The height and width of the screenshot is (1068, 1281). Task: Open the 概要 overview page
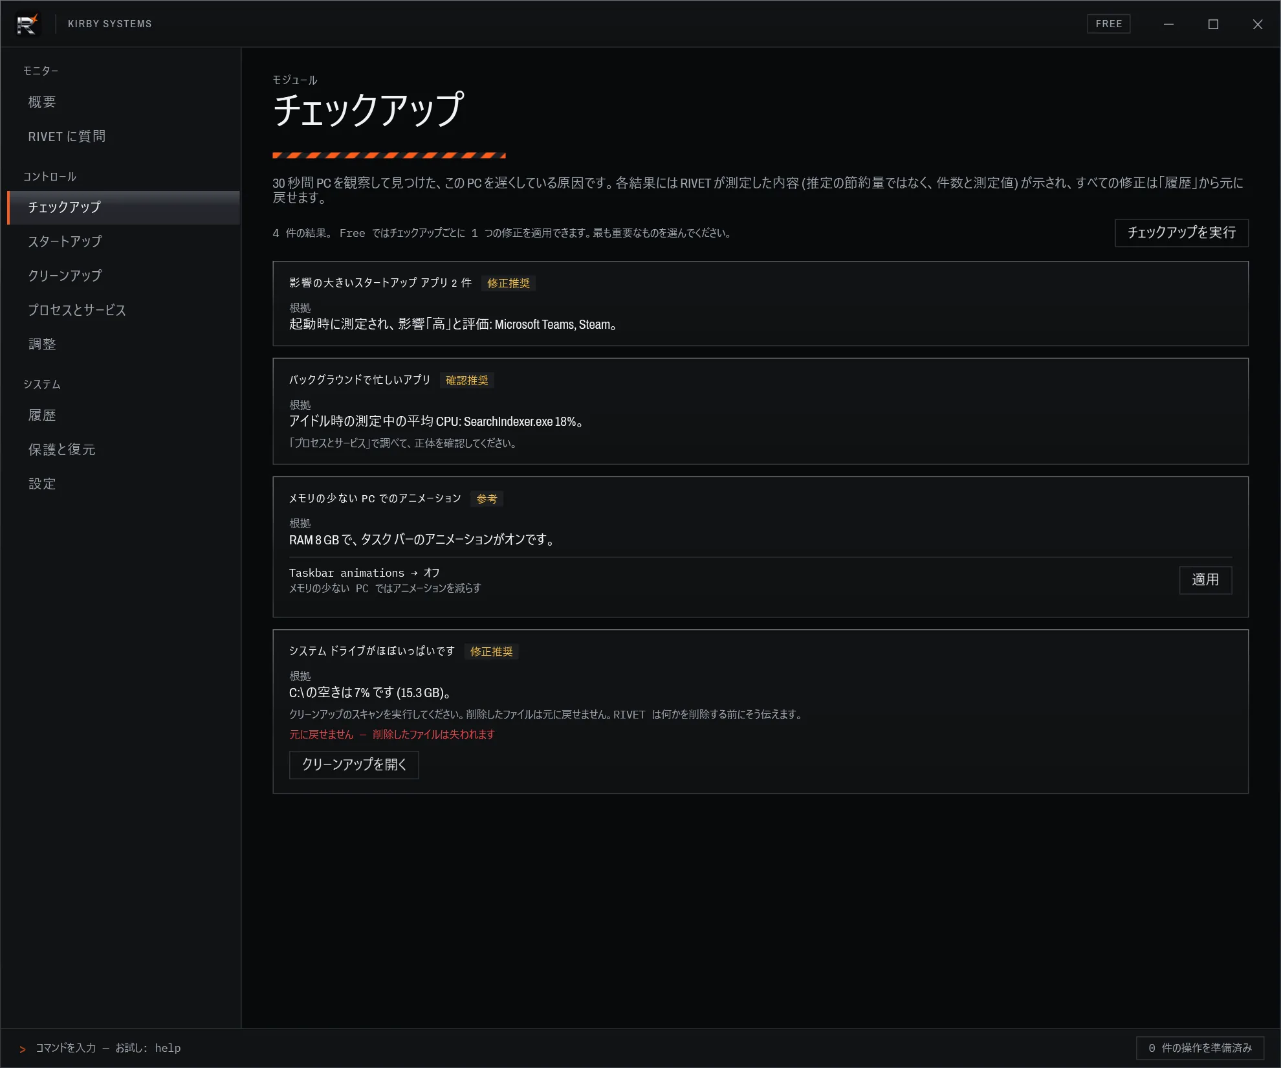coord(123,102)
